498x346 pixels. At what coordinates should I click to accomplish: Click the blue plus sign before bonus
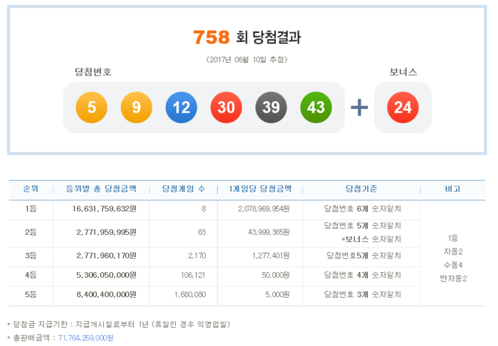point(359,108)
